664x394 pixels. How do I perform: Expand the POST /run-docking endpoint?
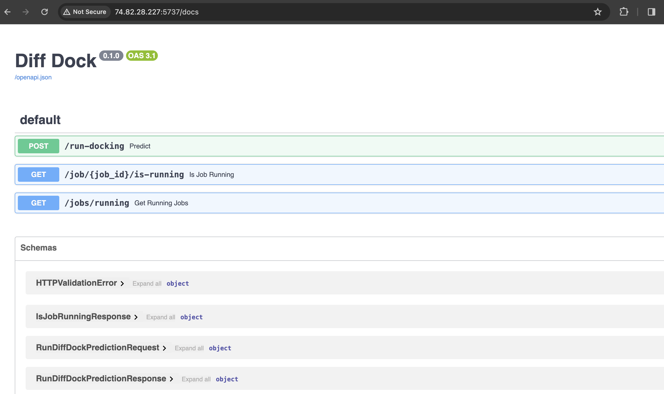pyautogui.click(x=94, y=146)
